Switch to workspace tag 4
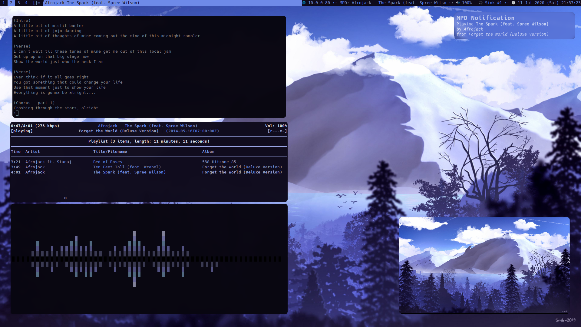The image size is (581, 327). coord(26,3)
